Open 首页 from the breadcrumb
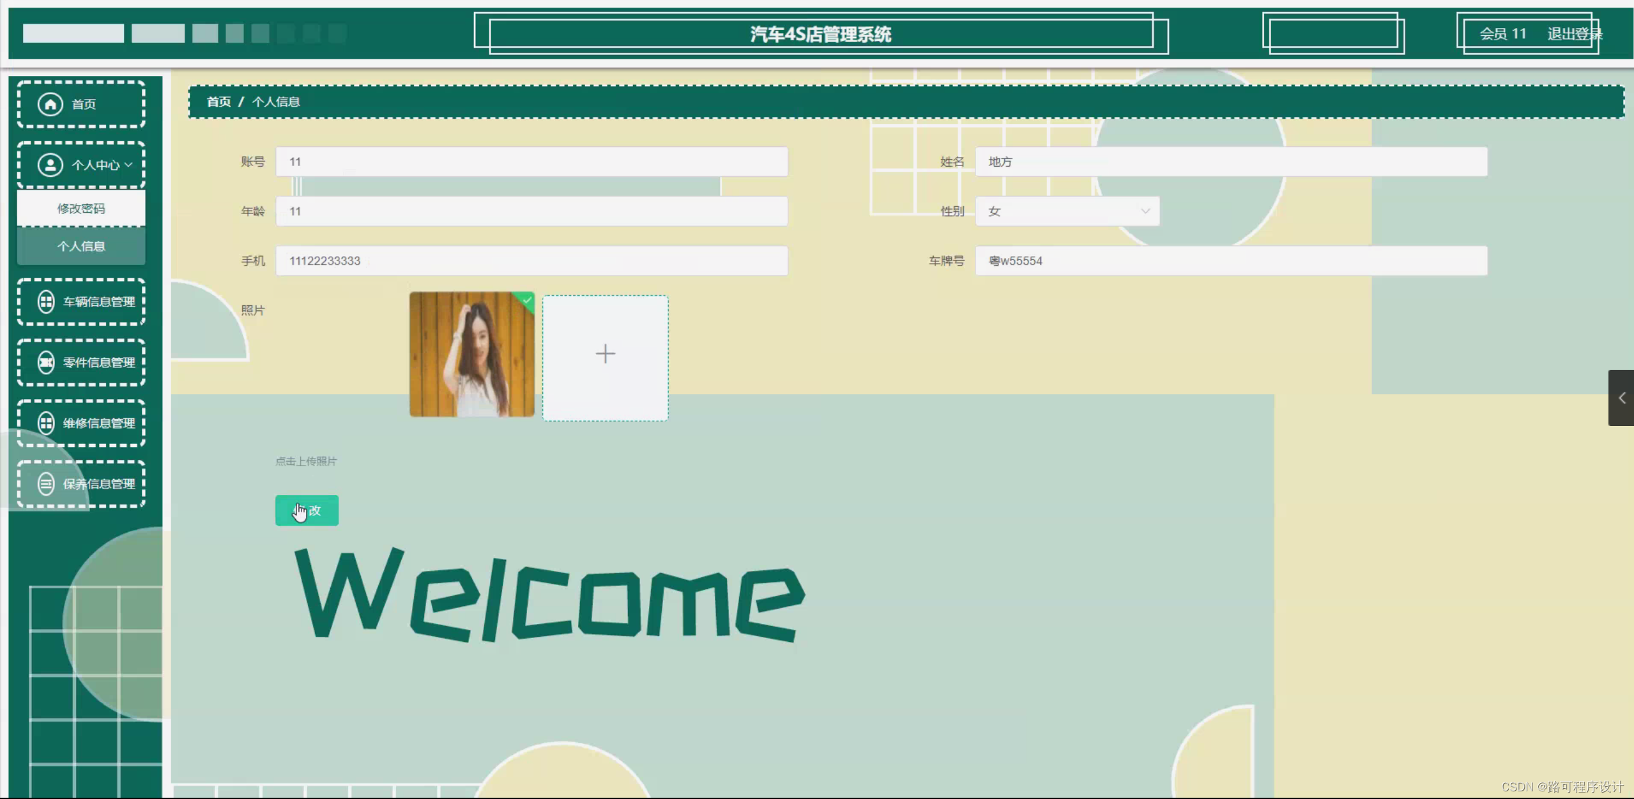The height and width of the screenshot is (799, 1634). pyautogui.click(x=218, y=101)
